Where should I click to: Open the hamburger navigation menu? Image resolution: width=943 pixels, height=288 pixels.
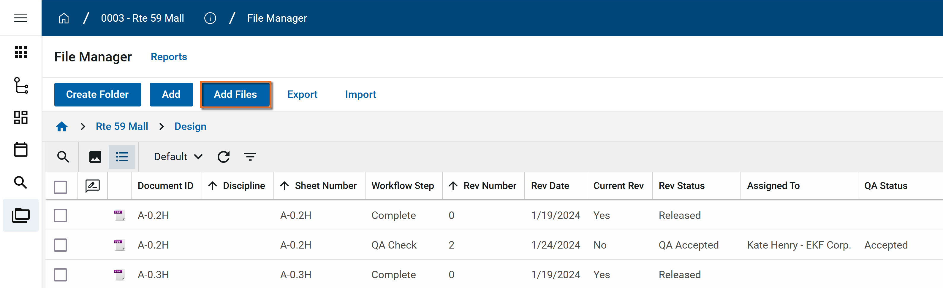pyautogui.click(x=20, y=17)
